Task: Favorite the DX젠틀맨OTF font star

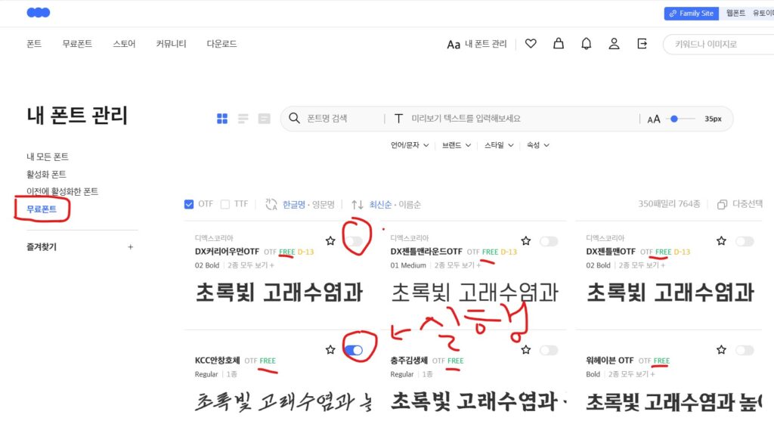Action: tap(721, 241)
